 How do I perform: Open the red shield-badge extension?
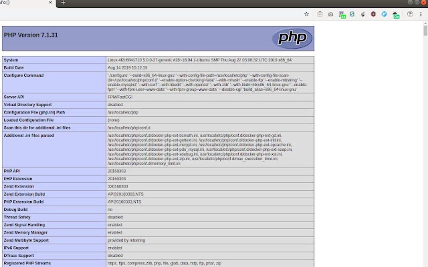pyautogui.click(x=373, y=14)
